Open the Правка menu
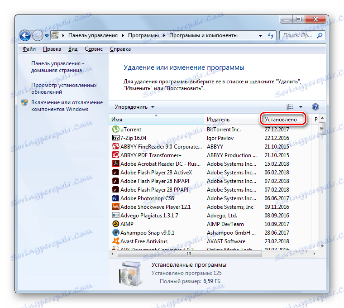The height and width of the screenshot is (308, 344). [x=52, y=49]
